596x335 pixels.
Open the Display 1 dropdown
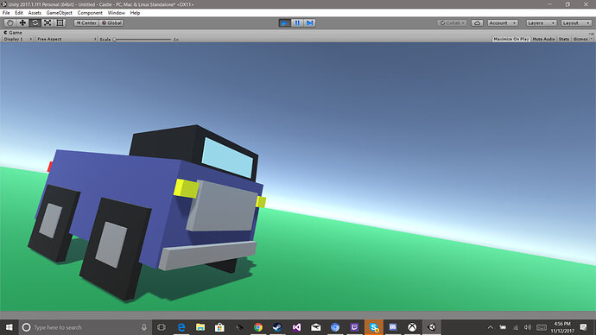coord(18,39)
